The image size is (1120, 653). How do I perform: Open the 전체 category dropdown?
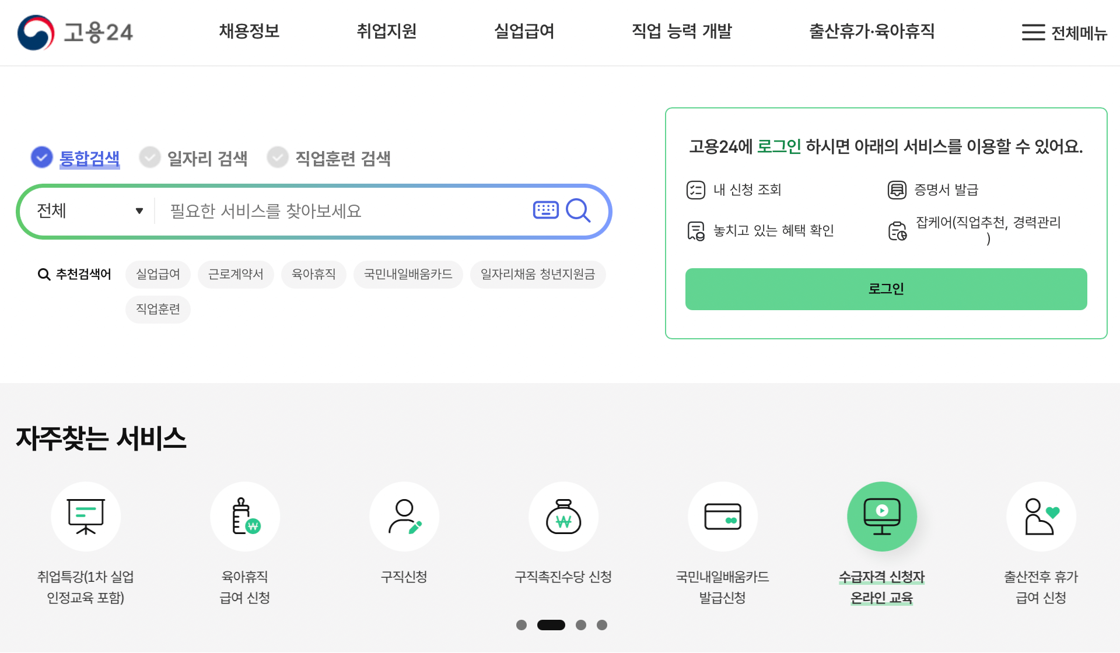[x=87, y=210]
